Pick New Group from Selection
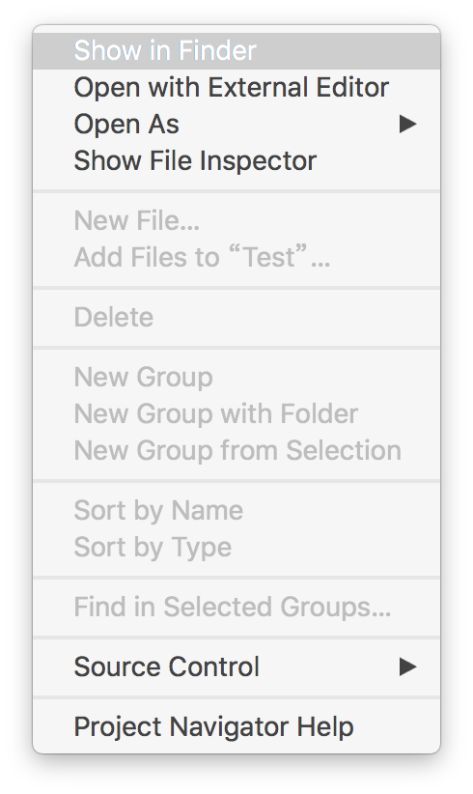The image size is (473, 794). coord(236,450)
